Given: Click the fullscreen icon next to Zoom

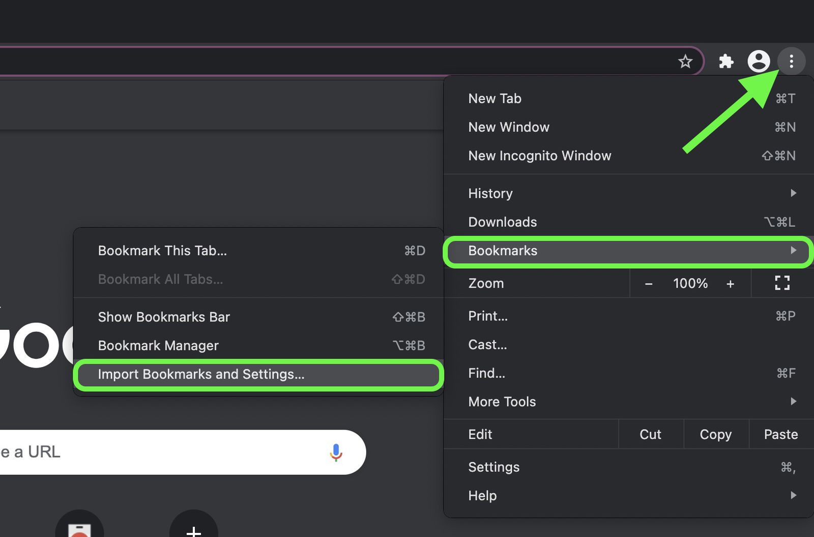Looking at the screenshot, I should click(x=782, y=283).
